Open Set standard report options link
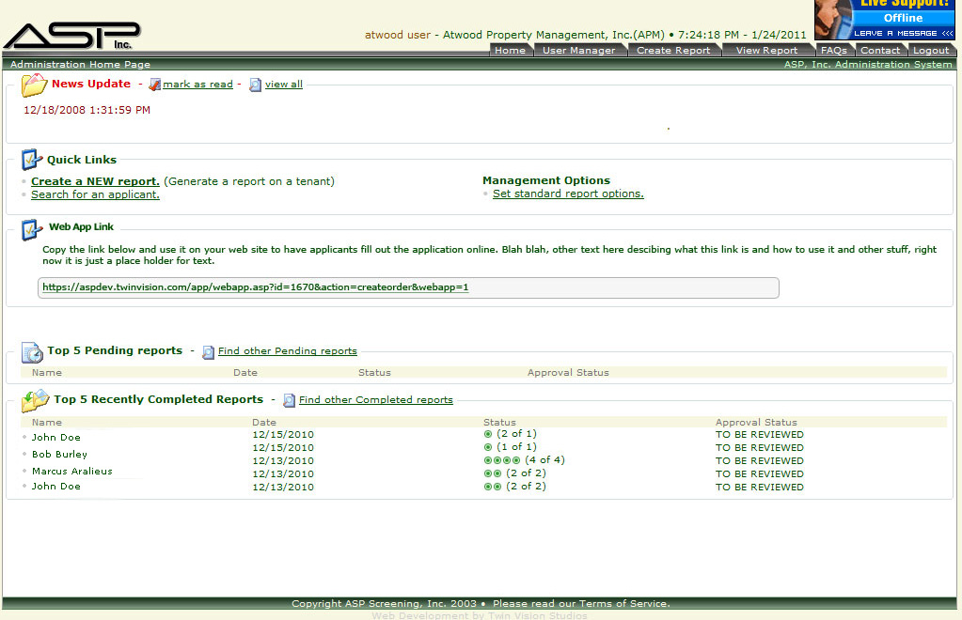 click(568, 194)
